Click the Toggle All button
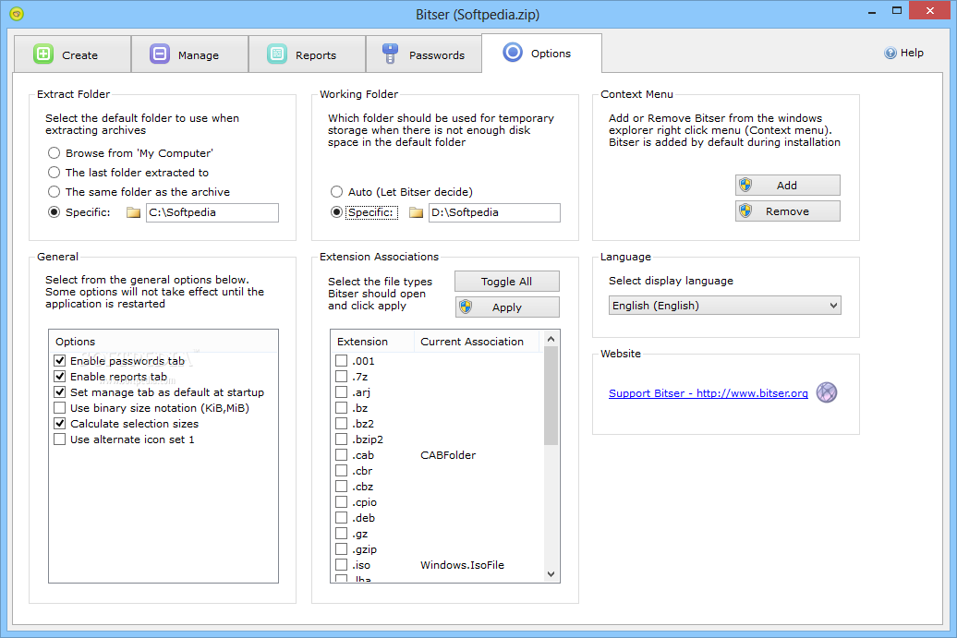 506,282
